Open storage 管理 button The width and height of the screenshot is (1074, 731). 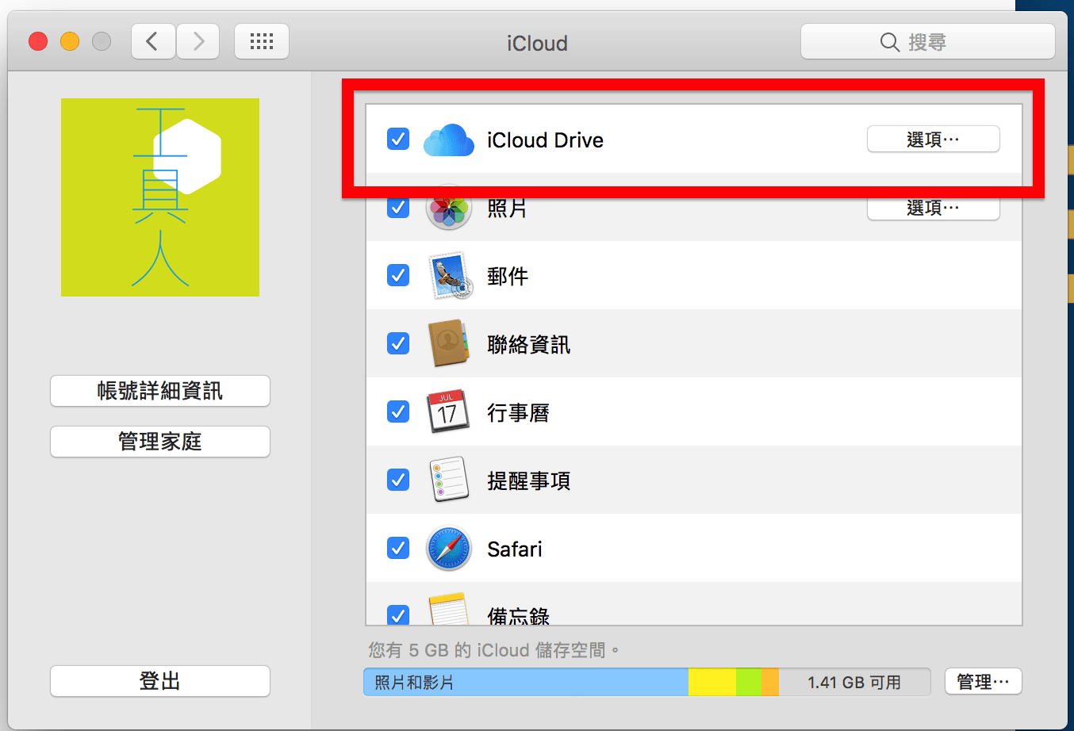coord(984,682)
